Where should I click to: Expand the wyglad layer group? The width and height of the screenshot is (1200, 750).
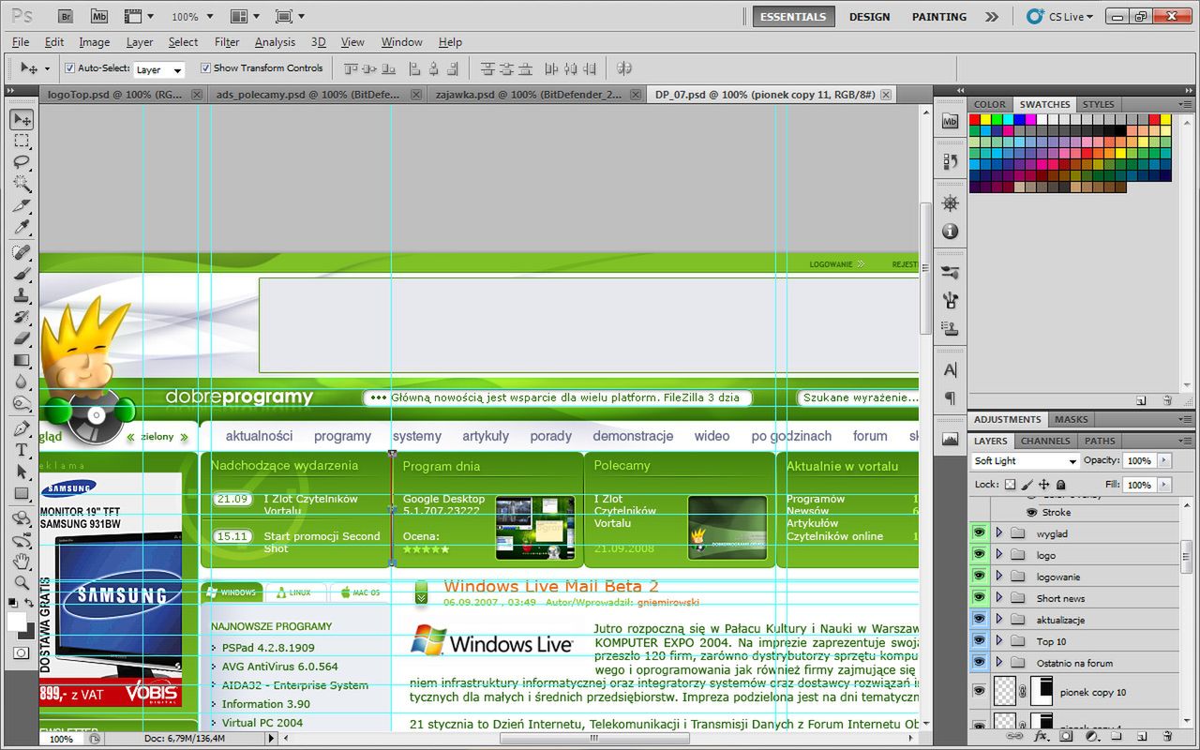[x=998, y=533]
